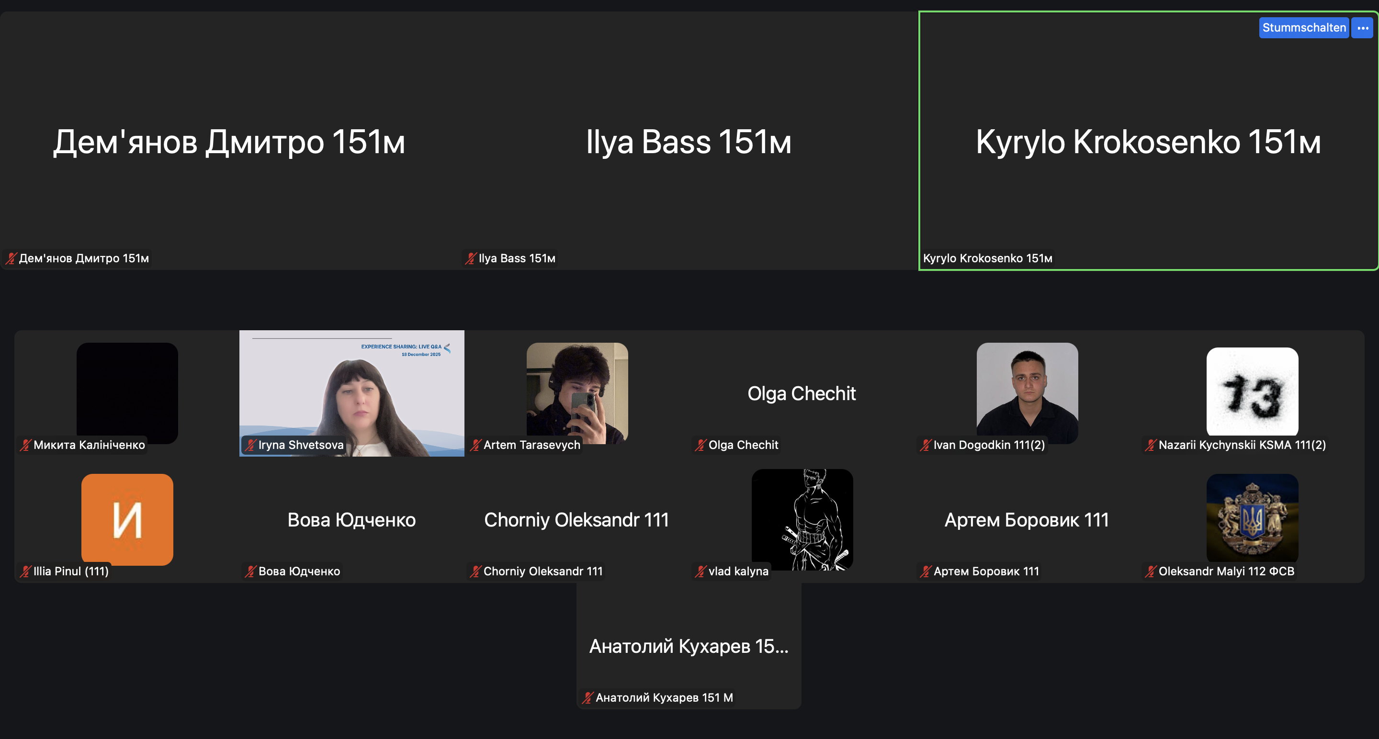Screen dimensions: 1379x739
Task: Click muted mic icon beside Iryna Shvetsova
Action: [250, 445]
